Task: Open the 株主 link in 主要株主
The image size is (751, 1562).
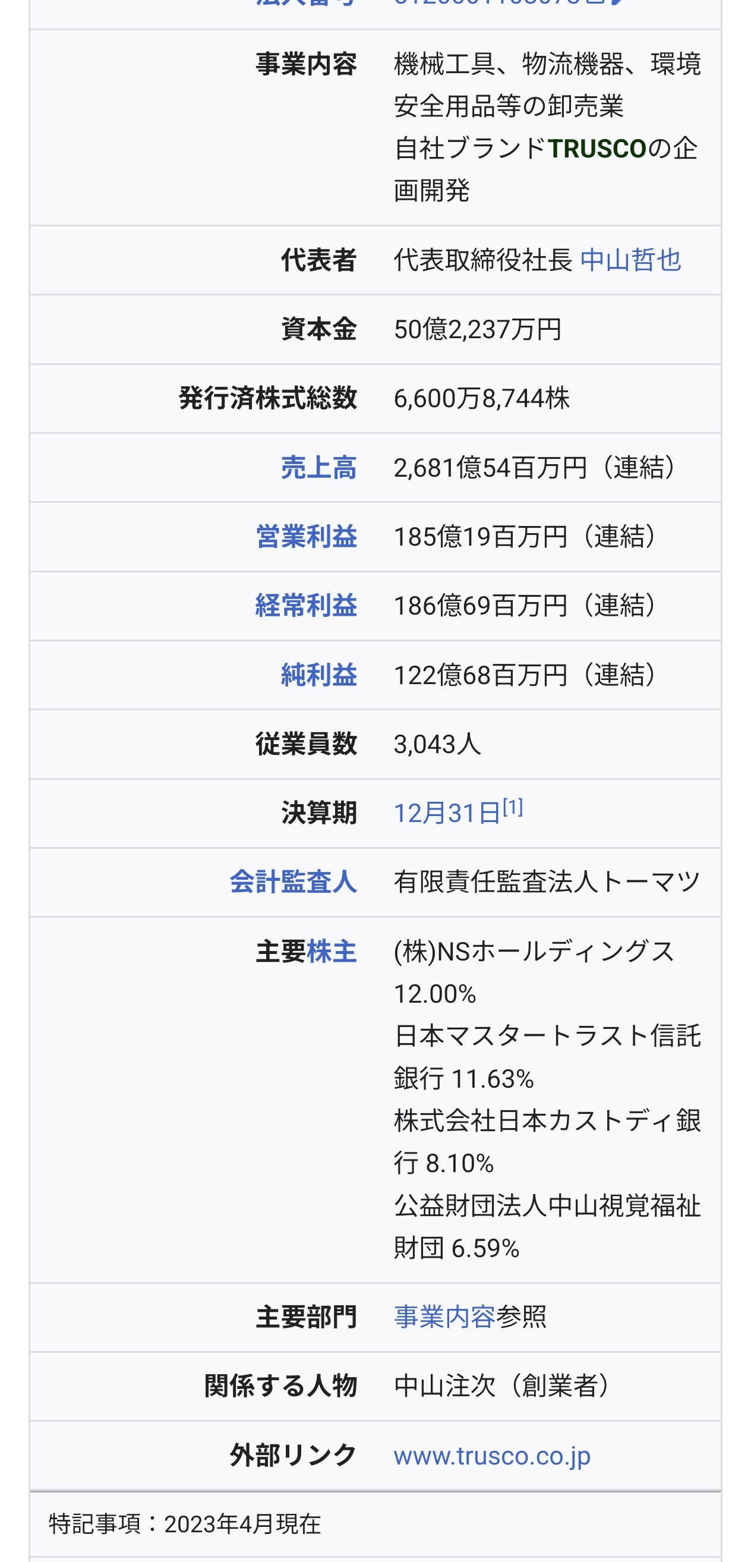Action: coord(332,952)
